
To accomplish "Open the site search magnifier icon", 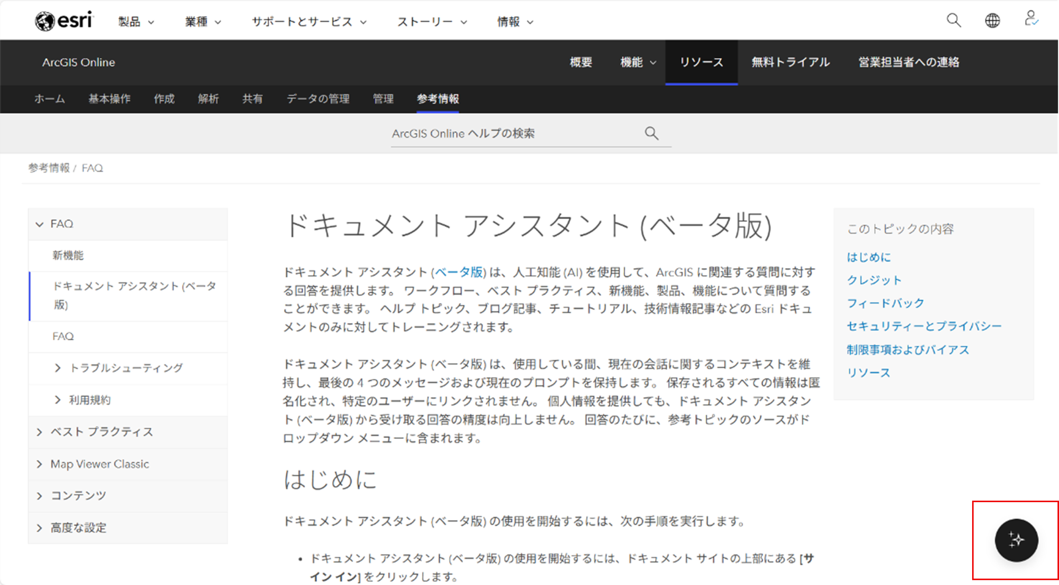I will click(954, 20).
